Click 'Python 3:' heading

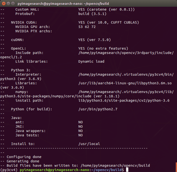click(x=21, y=70)
